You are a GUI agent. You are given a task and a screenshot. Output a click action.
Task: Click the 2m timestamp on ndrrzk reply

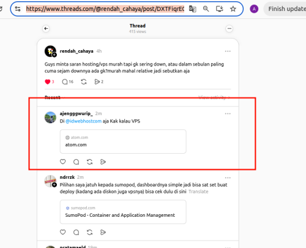pyautogui.click(x=80, y=177)
